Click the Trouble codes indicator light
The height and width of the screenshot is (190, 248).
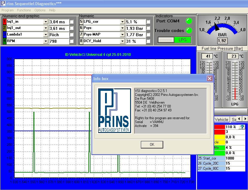189,30
